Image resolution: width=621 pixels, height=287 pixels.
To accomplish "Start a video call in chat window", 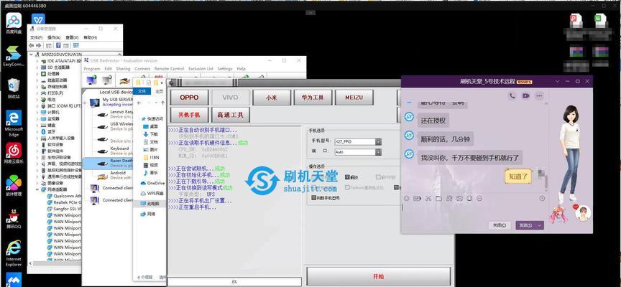I will pos(525,95).
